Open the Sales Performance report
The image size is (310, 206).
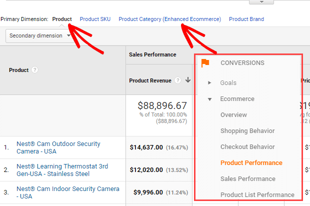pyautogui.click(x=247, y=179)
